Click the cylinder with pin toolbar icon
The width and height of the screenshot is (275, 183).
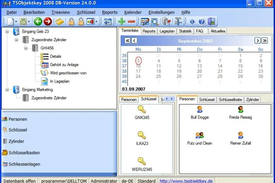click(166, 22)
